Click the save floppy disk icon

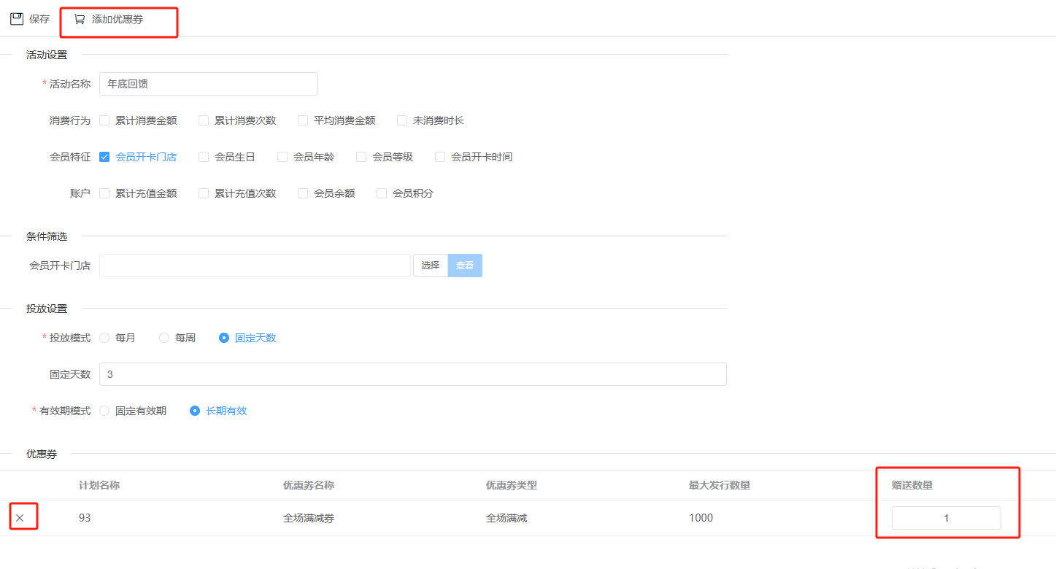click(x=16, y=19)
